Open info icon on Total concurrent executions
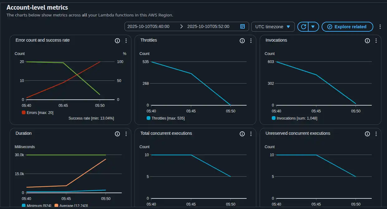The width and height of the screenshot is (387, 209). click(242, 134)
